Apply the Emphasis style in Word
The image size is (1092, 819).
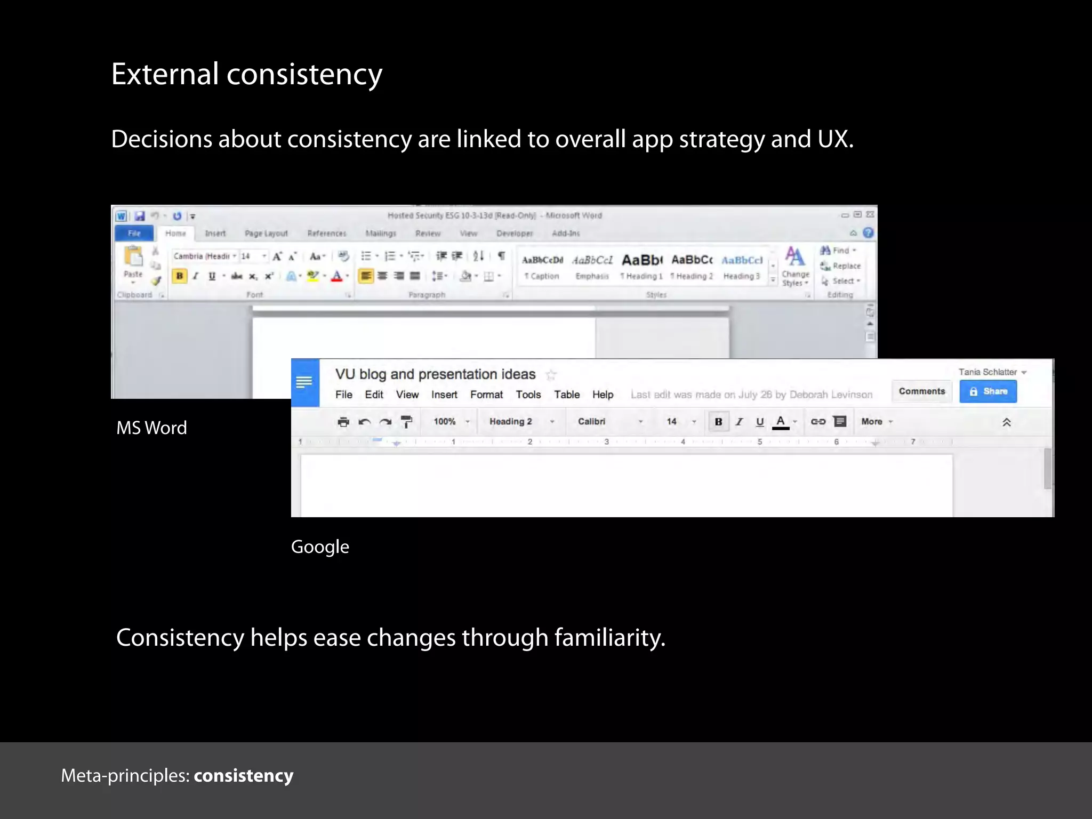592,267
